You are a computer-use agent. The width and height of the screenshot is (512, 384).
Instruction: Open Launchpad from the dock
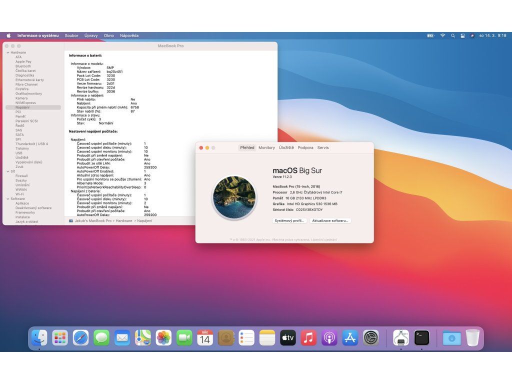[x=60, y=338]
